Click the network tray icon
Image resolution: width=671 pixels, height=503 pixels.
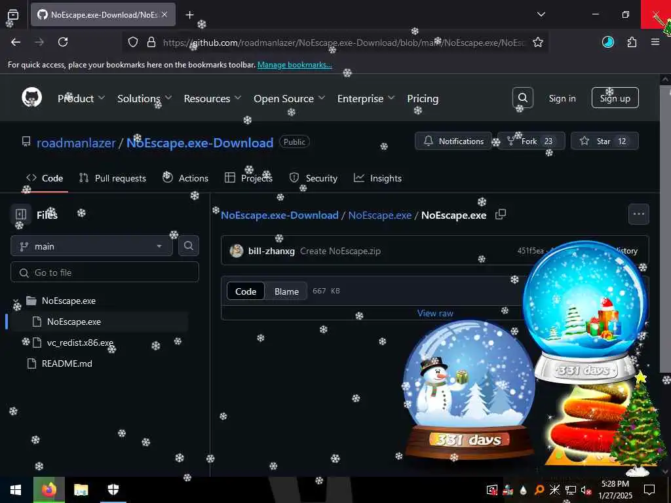[x=570, y=490]
